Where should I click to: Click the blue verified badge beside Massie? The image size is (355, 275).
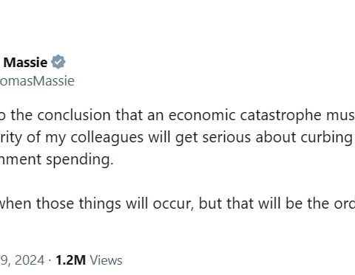[x=58, y=62]
